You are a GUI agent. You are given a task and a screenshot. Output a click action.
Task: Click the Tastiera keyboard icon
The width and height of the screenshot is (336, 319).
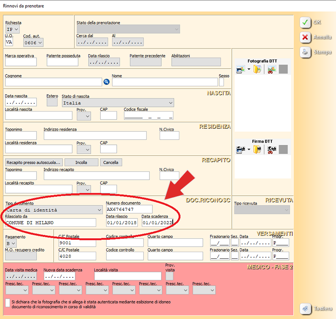[x=305, y=308]
